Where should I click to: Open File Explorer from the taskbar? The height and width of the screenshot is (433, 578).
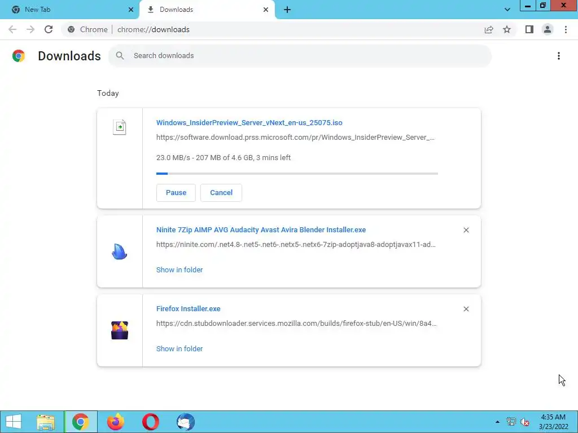pyautogui.click(x=46, y=422)
